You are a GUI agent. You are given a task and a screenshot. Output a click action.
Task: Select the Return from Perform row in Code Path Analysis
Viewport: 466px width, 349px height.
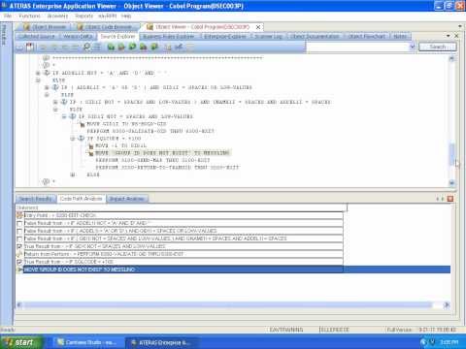(183, 254)
